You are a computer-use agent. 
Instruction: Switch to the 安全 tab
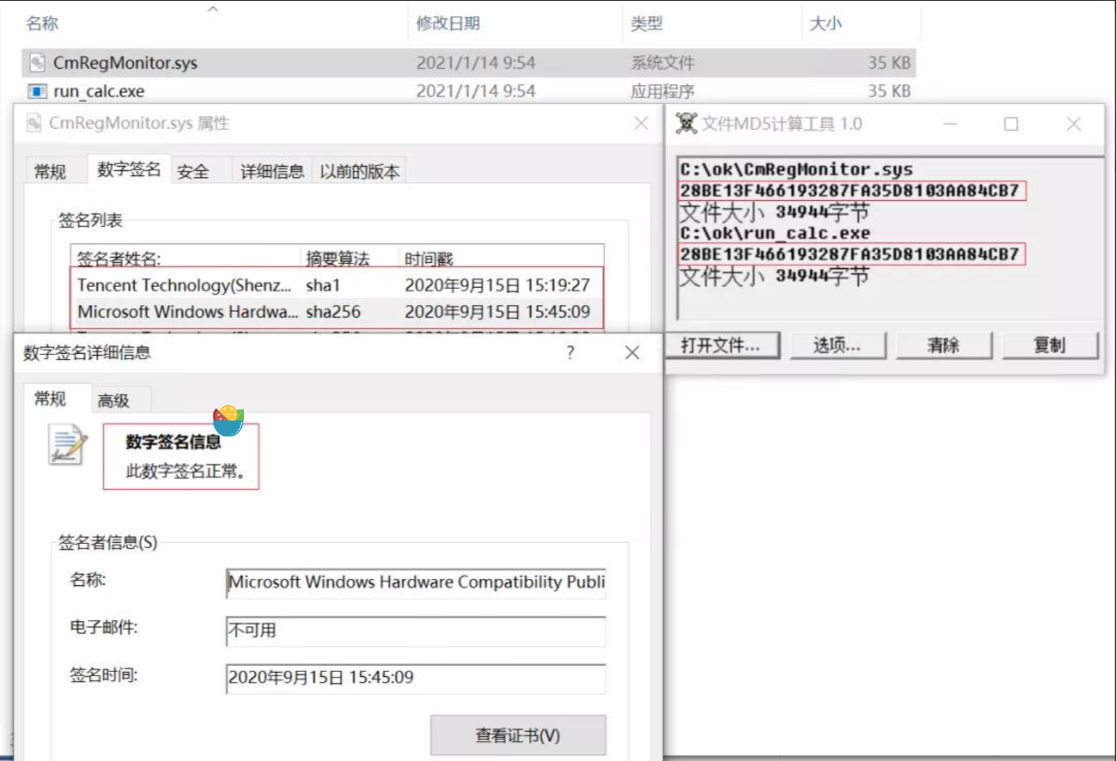point(192,171)
